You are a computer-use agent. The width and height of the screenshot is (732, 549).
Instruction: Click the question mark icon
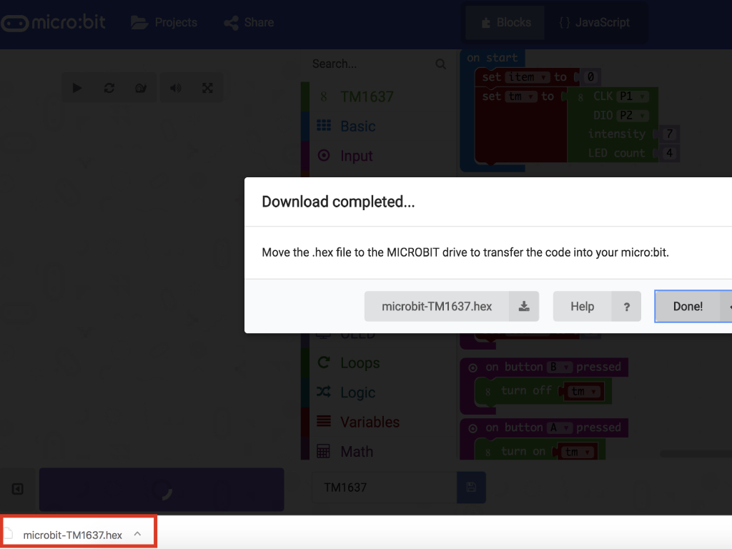pyautogui.click(x=626, y=306)
